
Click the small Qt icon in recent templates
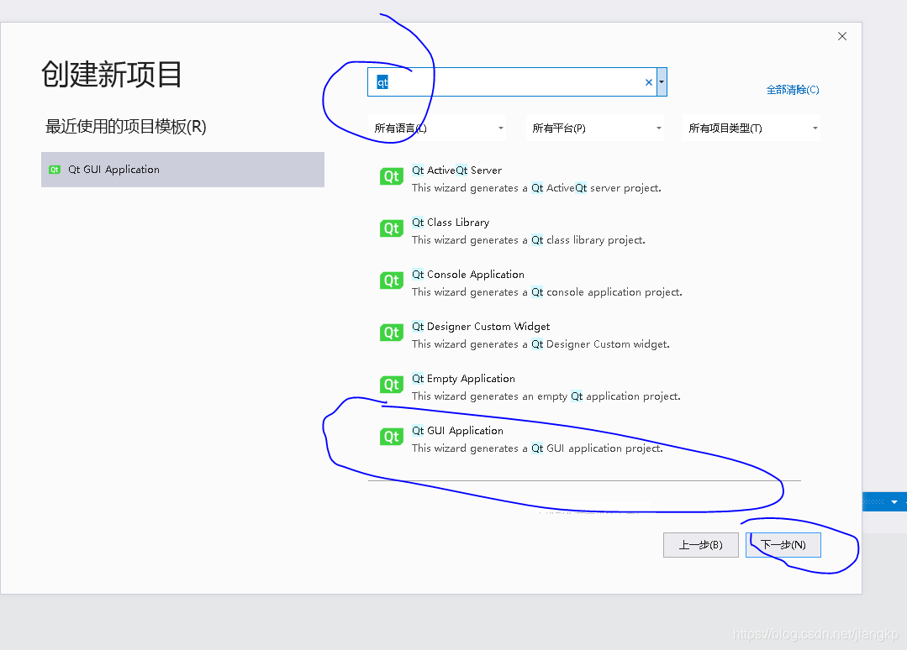pos(55,170)
